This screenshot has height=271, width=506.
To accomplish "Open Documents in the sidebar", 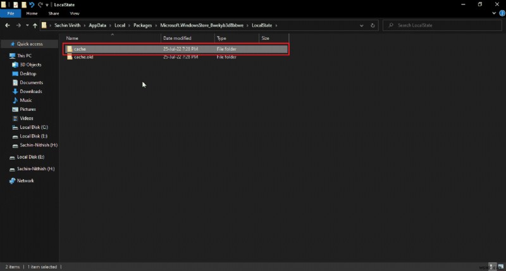I will tap(31, 83).
